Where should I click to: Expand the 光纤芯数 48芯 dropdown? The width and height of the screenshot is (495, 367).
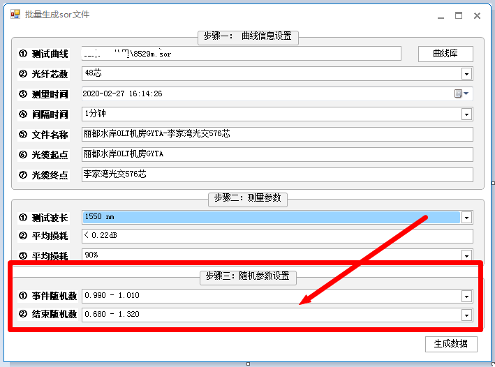466,74
